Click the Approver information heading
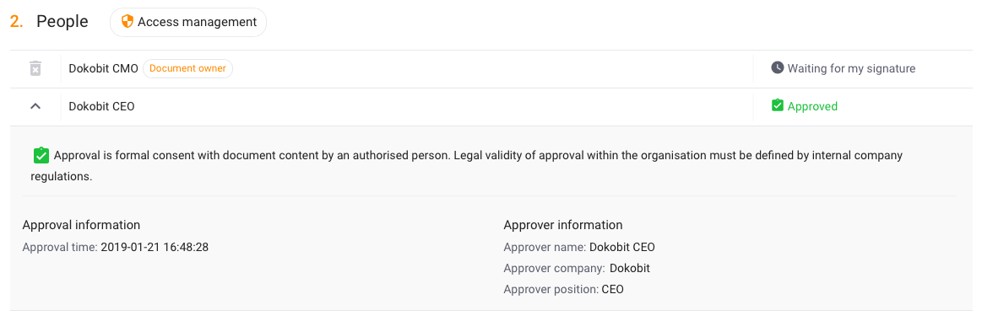The height and width of the screenshot is (321, 982). (x=563, y=225)
